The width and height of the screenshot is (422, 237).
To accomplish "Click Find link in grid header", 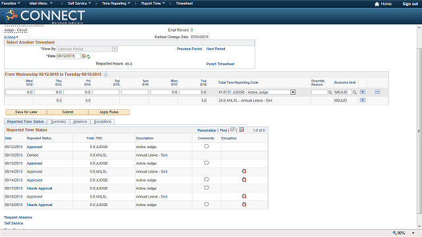I will tap(224, 130).
